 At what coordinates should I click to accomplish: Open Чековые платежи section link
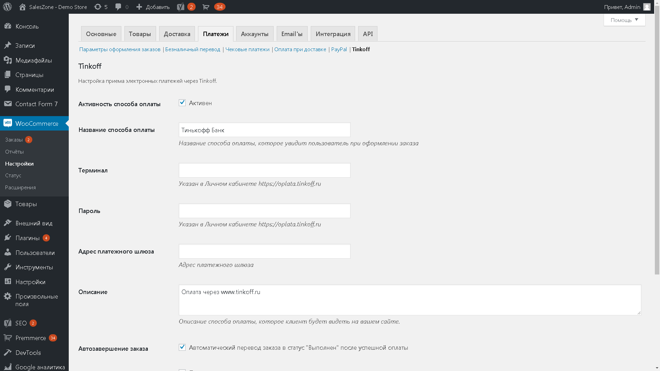(x=247, y=49)
